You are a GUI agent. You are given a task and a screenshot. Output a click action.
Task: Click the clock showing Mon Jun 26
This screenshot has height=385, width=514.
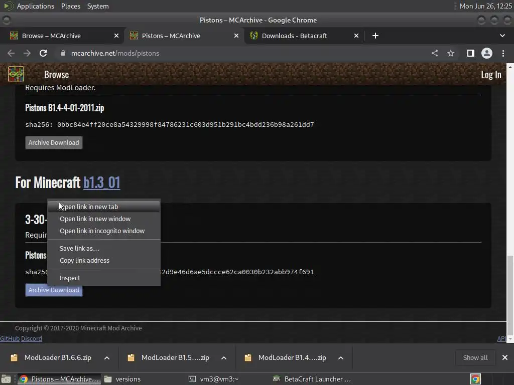(485, 6)
